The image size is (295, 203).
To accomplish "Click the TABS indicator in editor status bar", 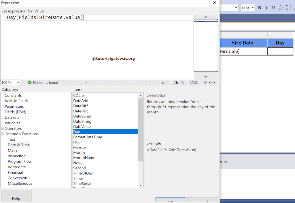I will (194, 82).
